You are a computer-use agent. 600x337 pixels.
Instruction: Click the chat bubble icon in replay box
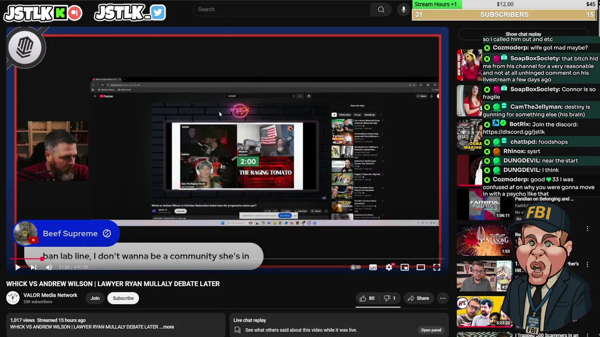238,330
